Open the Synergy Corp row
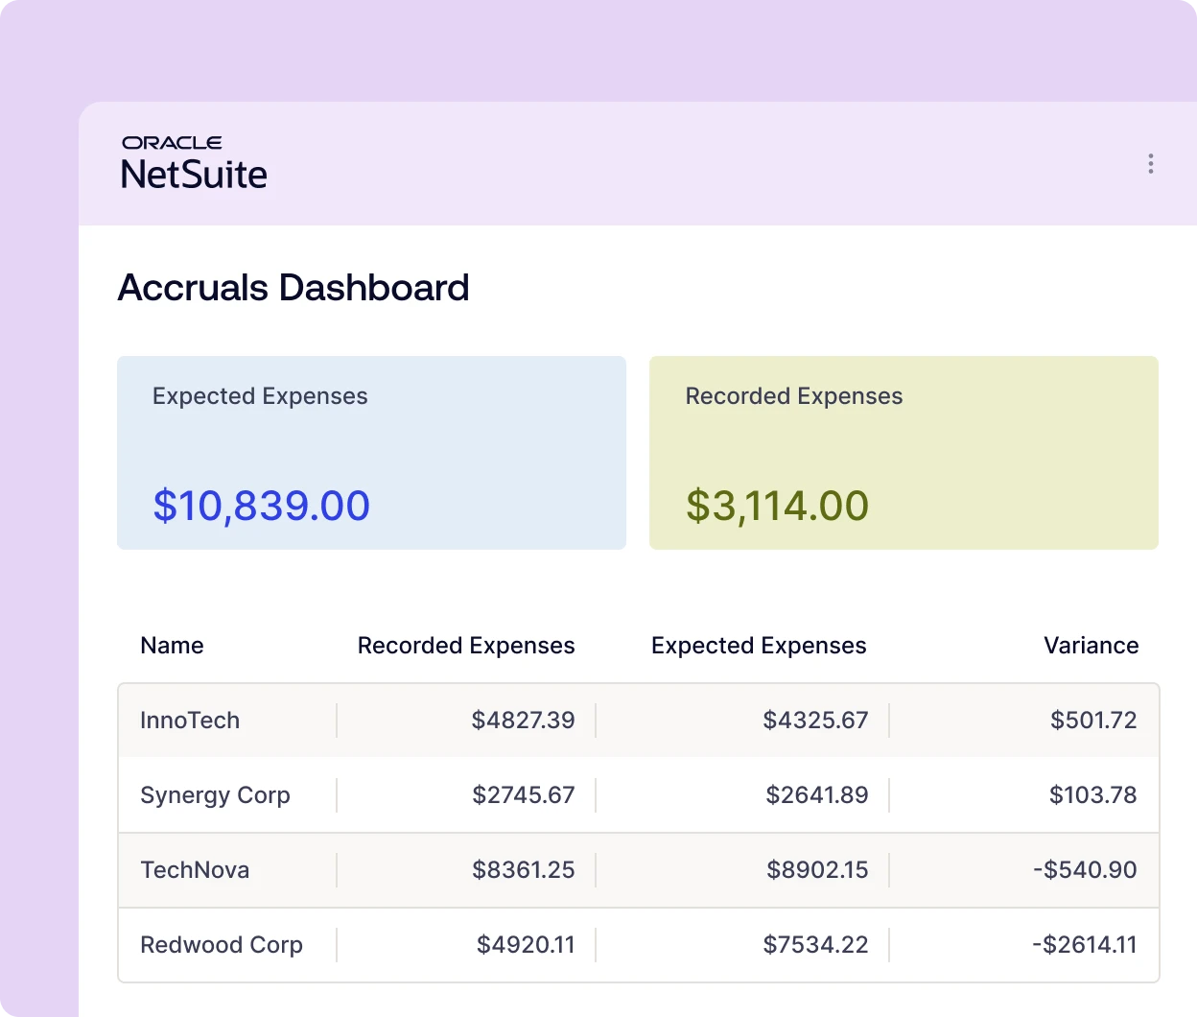The image size is (1197, 1017). [x=215, y=795]
